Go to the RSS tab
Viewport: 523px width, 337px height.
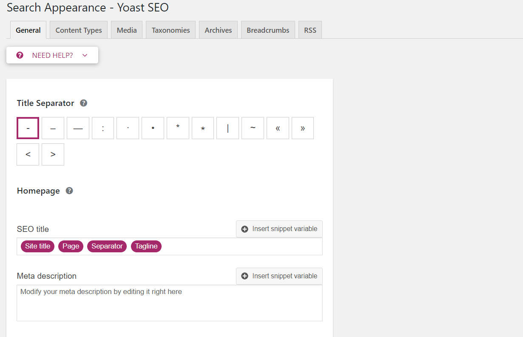pos(310,30)
